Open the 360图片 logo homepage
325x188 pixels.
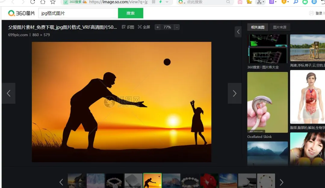21,13
